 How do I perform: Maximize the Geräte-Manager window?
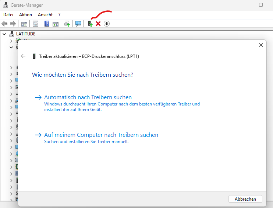coord(260,5)
